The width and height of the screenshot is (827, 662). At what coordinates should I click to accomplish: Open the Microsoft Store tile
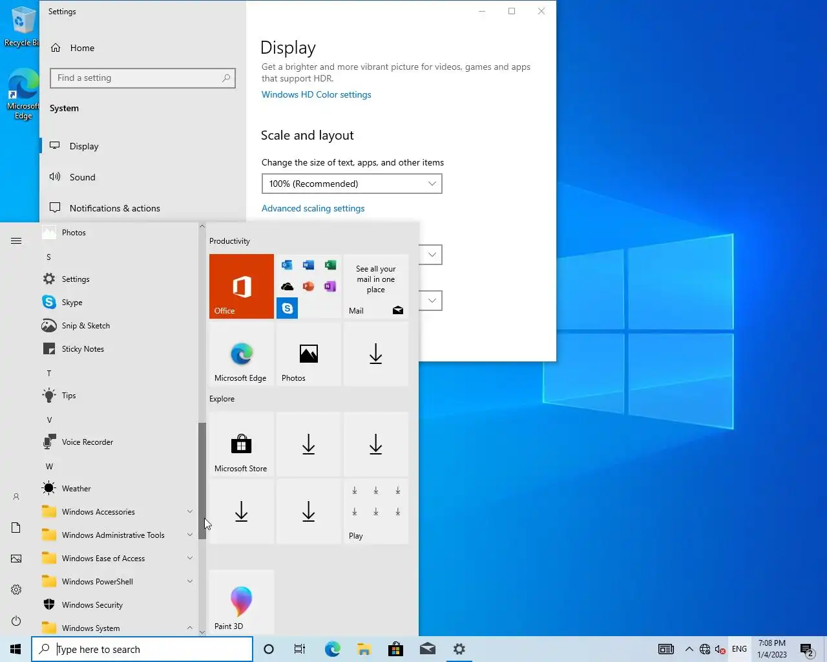(242, 444)
